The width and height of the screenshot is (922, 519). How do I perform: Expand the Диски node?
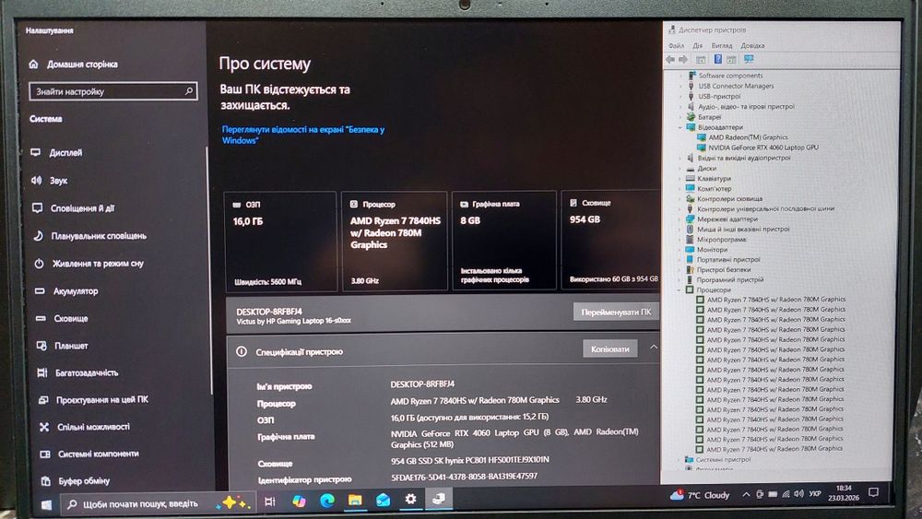pyautogui.click(x=680, y=169)
